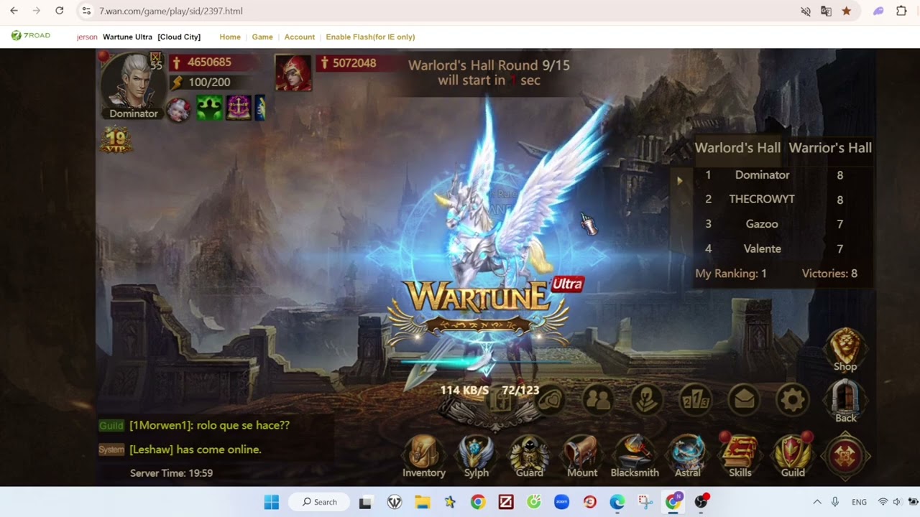Open the Astral orb icon
The image size is (920, 517).
coord(687,457)
